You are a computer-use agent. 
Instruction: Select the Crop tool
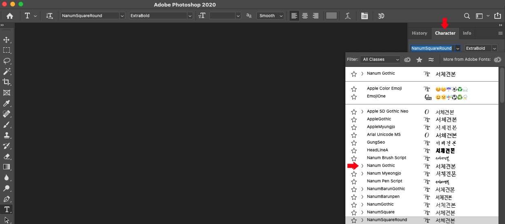coord(7,82)
